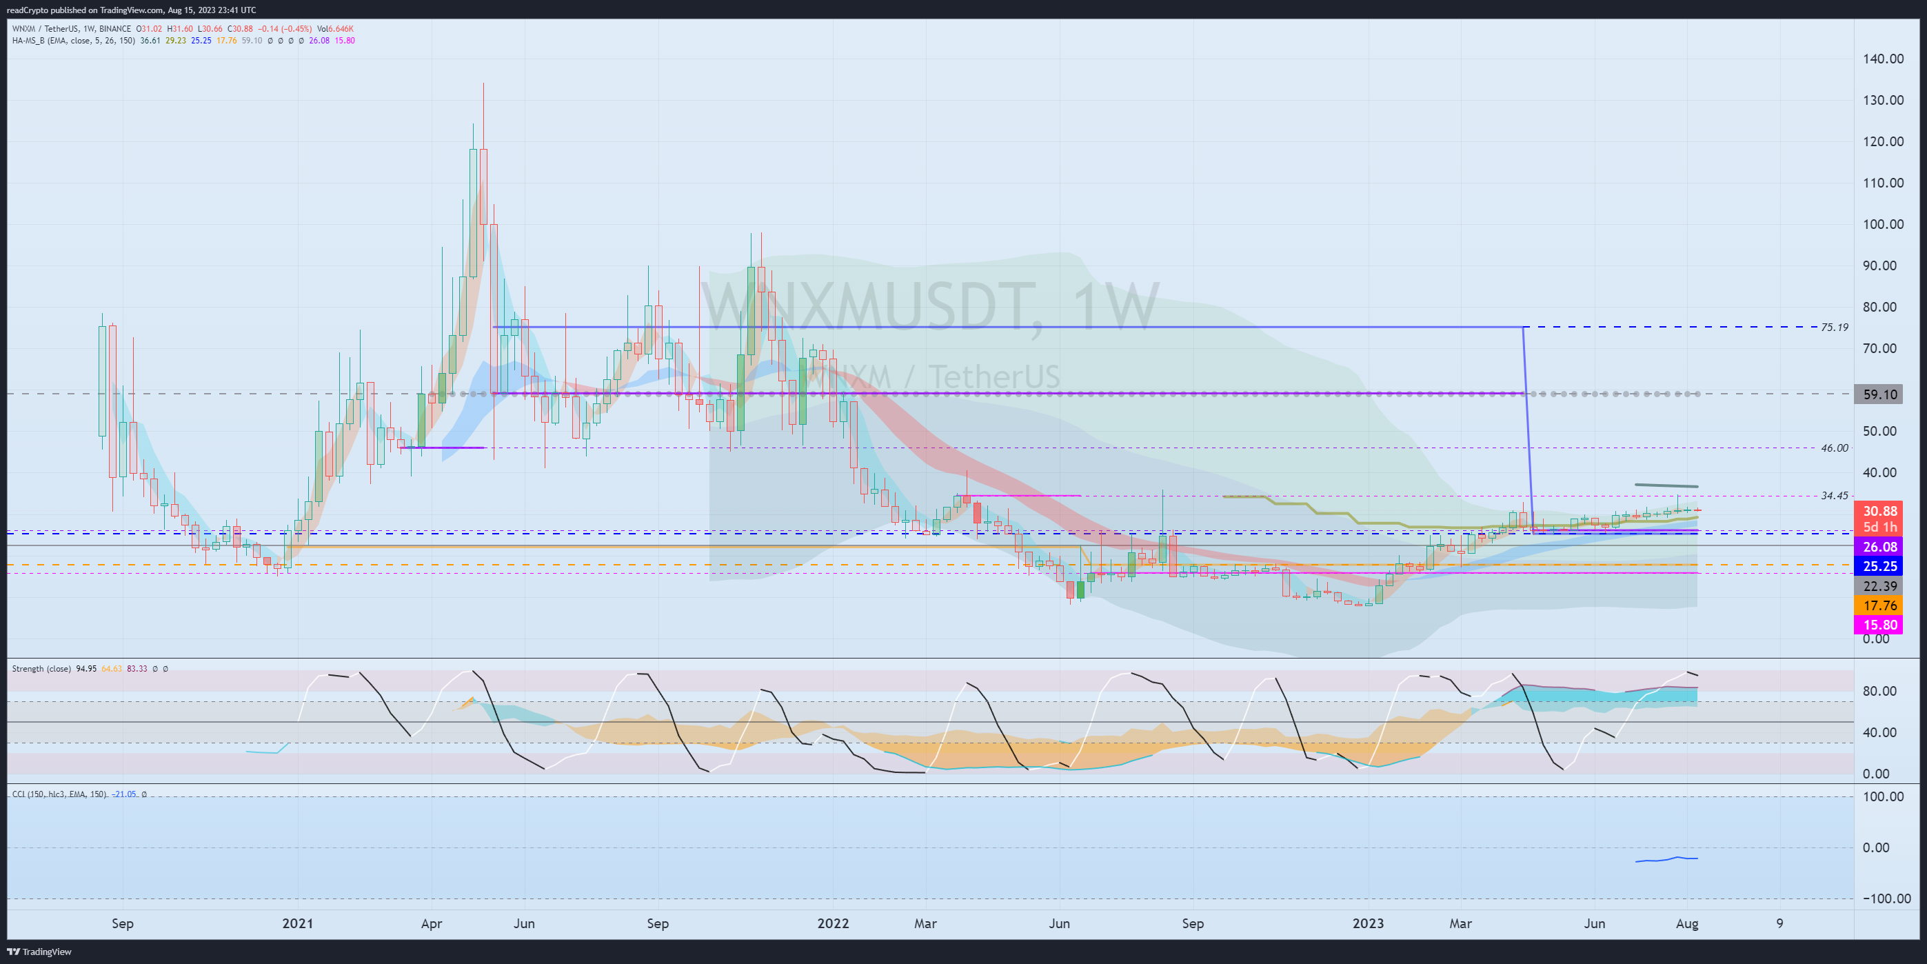Click the CCI -21.05 value

coord(123,794)
